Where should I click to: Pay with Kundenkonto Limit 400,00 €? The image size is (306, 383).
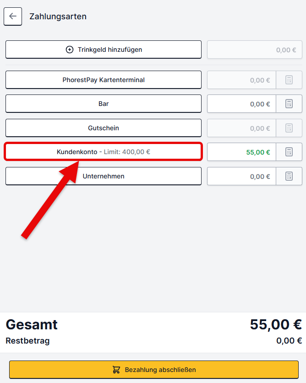(104, 152)
